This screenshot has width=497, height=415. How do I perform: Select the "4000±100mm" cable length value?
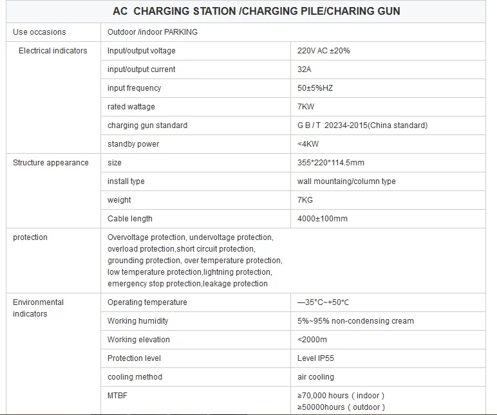(323, 219)
